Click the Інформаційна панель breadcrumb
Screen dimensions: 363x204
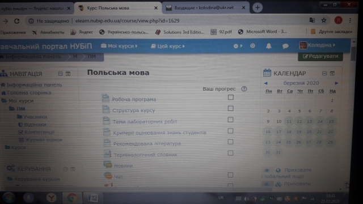[x=33, y=57]
